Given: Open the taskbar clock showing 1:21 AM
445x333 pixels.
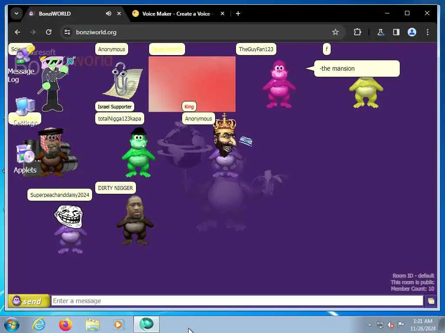Looking at the screenshot, I should [422, 325].
